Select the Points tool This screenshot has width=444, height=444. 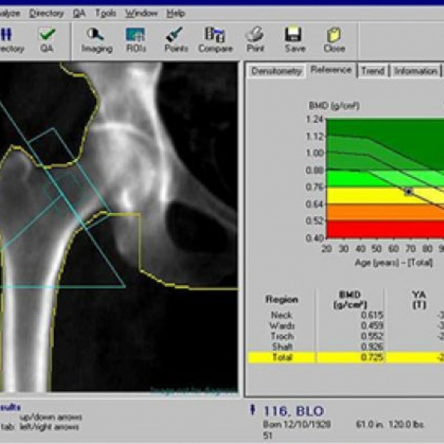(x=175, y=39)
